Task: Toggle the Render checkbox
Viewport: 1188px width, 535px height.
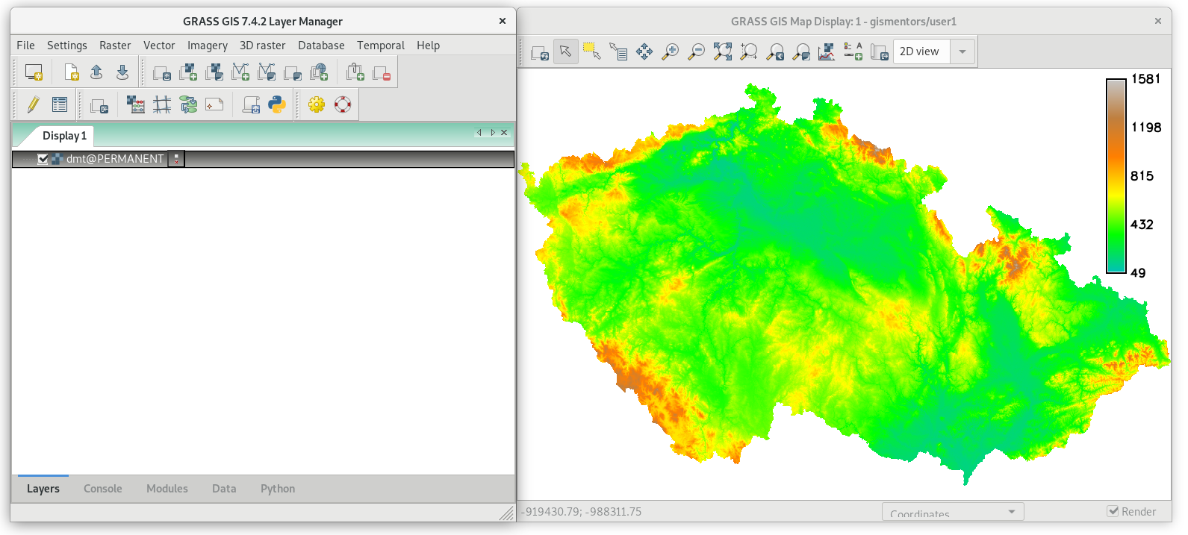Action: [1113, 512]
